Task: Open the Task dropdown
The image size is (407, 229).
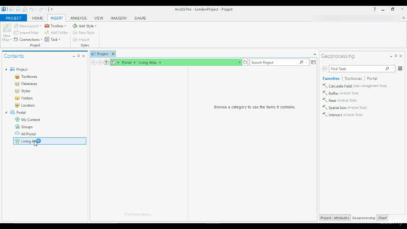Action: (x=52, y=39)
